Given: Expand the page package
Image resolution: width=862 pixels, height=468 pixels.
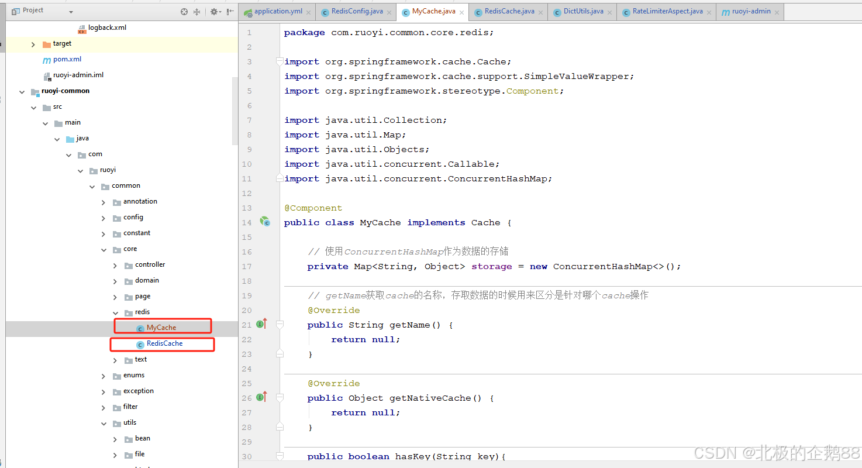Looking at the screenshot, I should 115,297.
